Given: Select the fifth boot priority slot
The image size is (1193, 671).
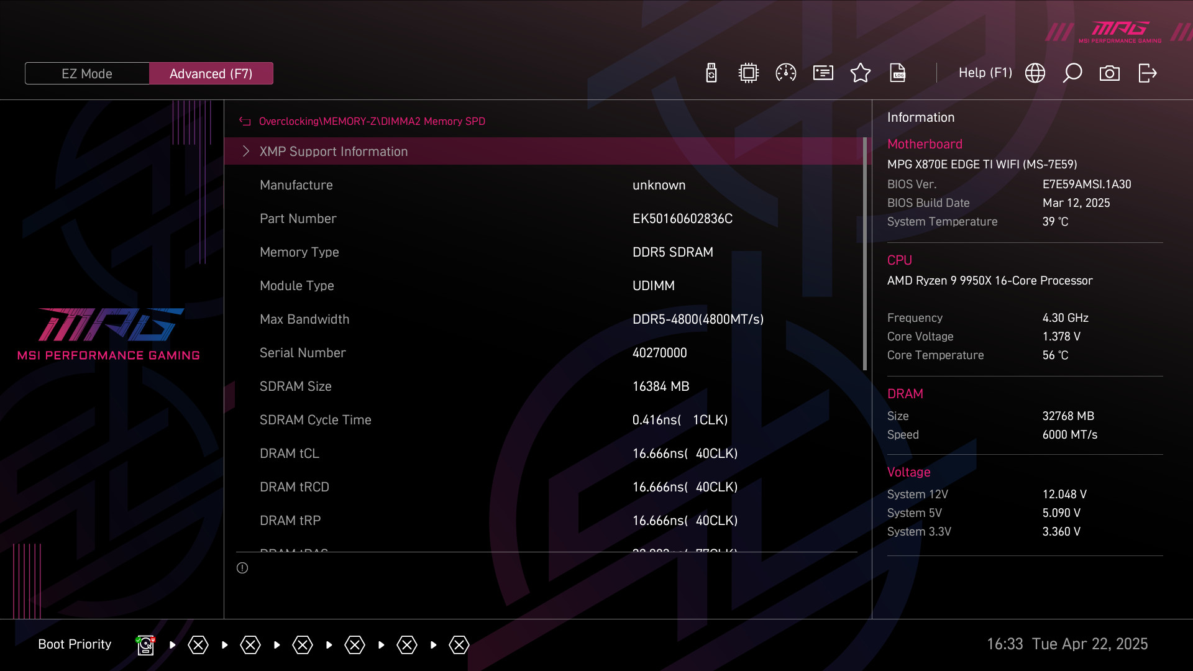Looking at the screenshot, I should (x=355, y=645).
